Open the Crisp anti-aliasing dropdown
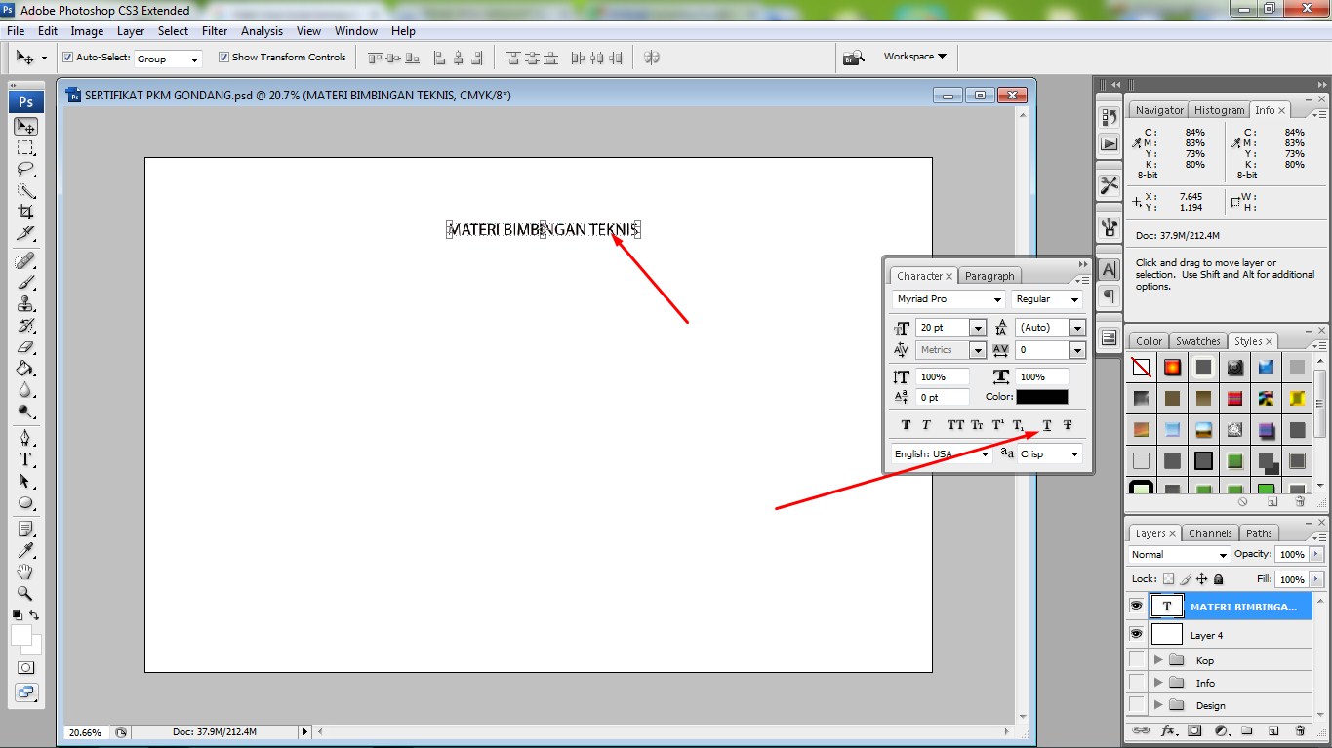Image resolution: width=1332 pixels, height=748 pixels. pos(1073,453)
